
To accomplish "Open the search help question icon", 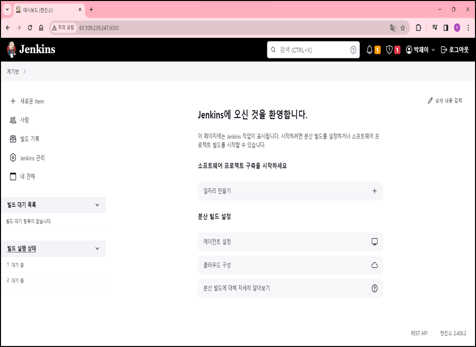I will (x=353, y=50).
